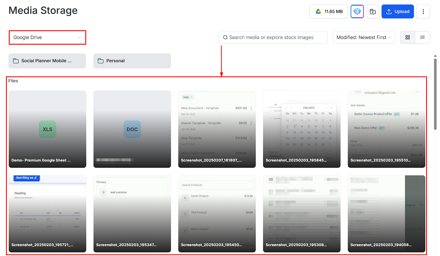Switch to list view
This screenshot has width=440, height=256.
pyautogui.click(x=422, y=37)
